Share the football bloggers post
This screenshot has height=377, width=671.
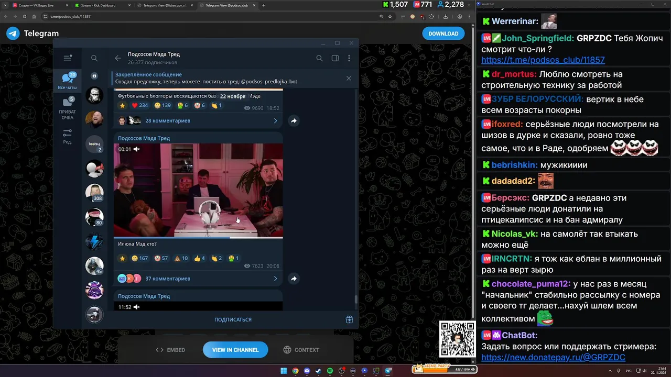coord(294,120)
